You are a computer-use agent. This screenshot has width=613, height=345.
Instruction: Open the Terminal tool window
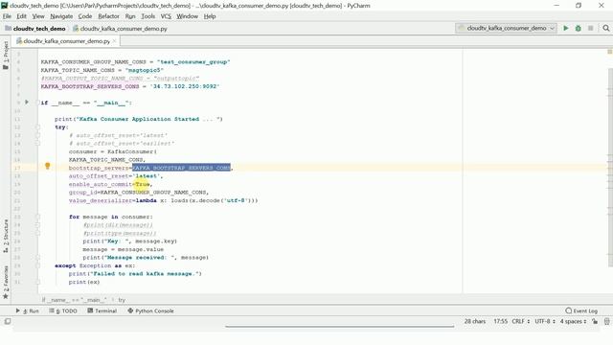[x=102, y=310]
